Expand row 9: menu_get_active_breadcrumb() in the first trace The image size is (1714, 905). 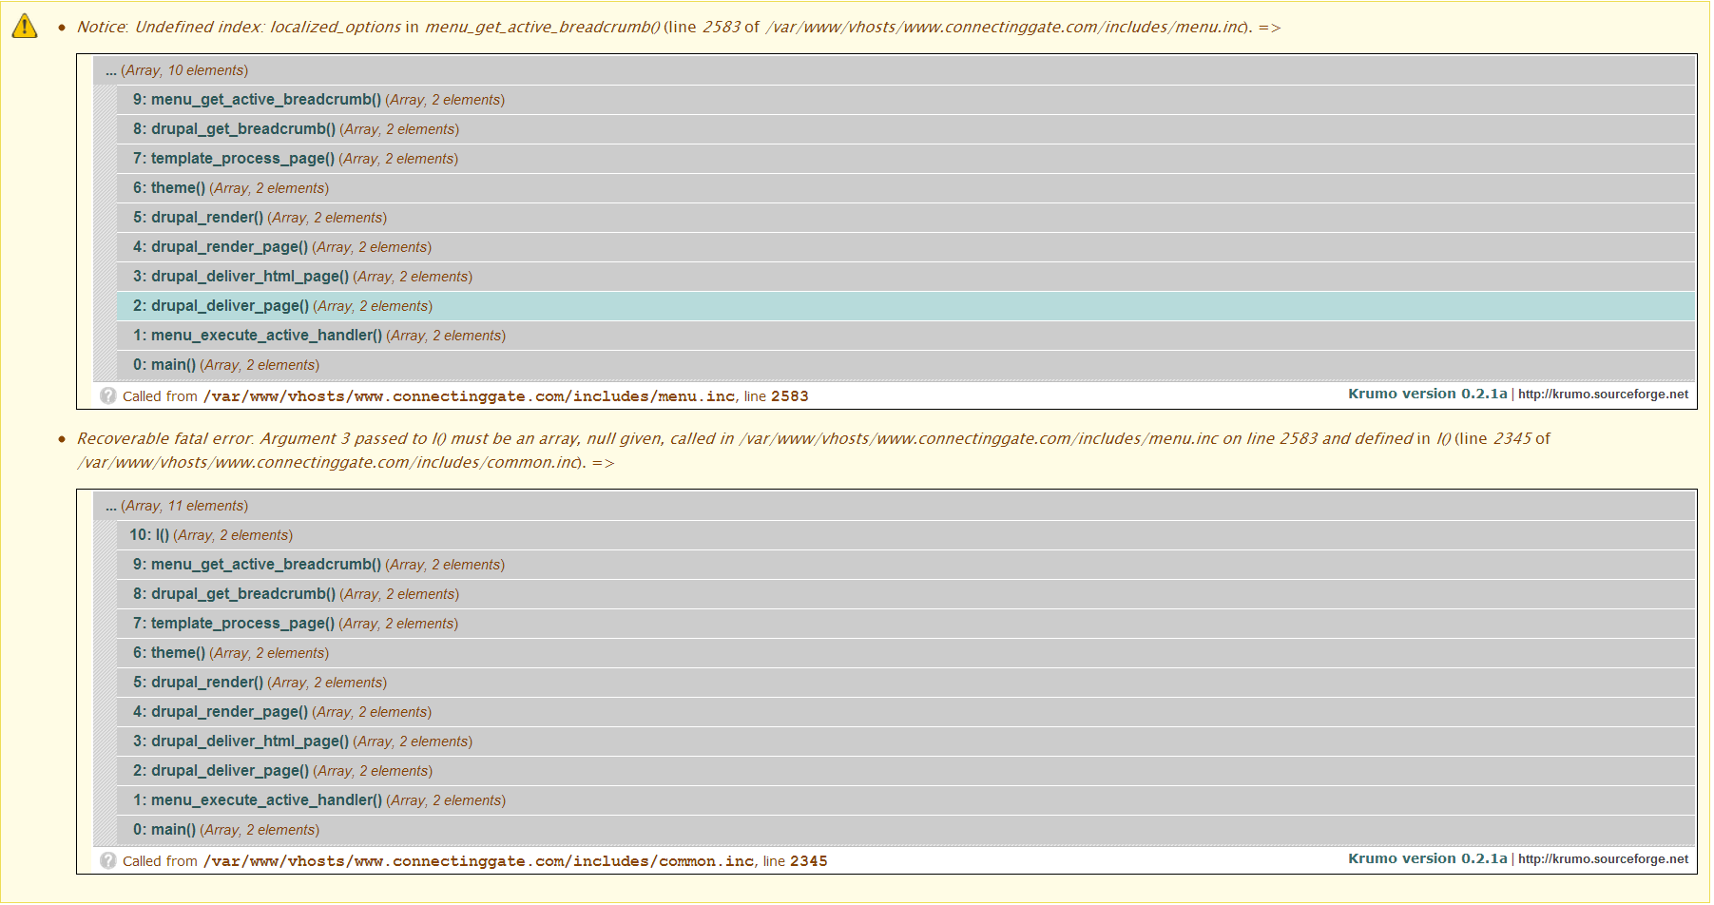click(x=906, y=100)
